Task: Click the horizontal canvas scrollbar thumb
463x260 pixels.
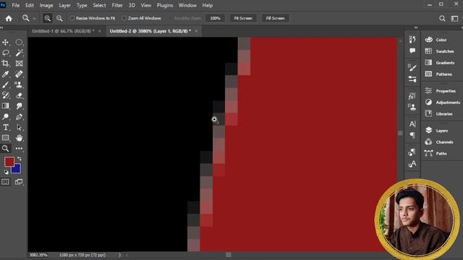Action: point(229,255)
